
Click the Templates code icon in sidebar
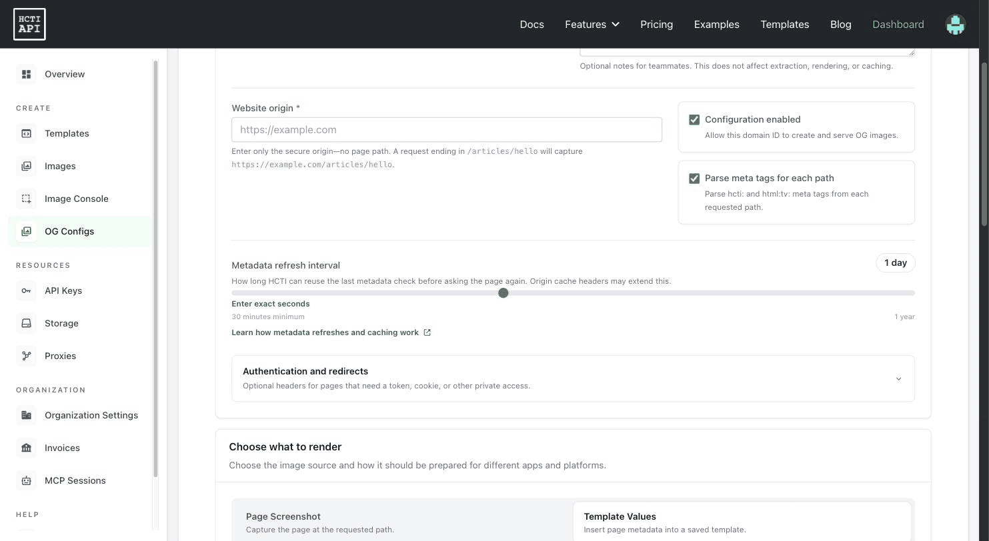(27, 133)
